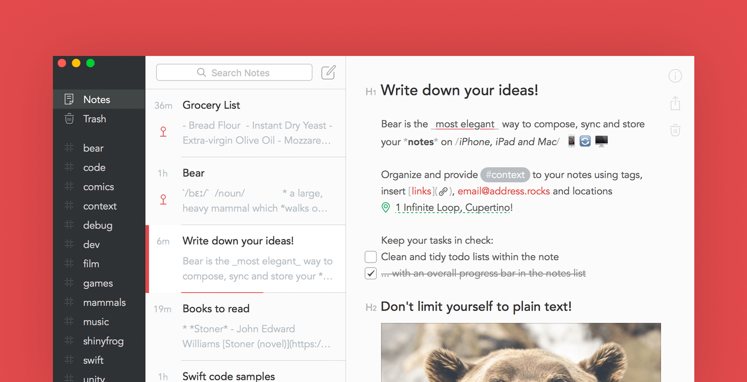Click the Don't limit yourself heading
Screen dimensions: 747x382
476,306
